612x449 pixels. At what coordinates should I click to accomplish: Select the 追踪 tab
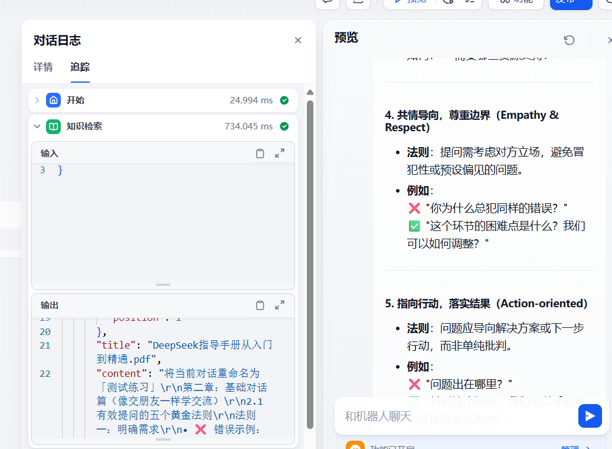click(x=80, y=67)
